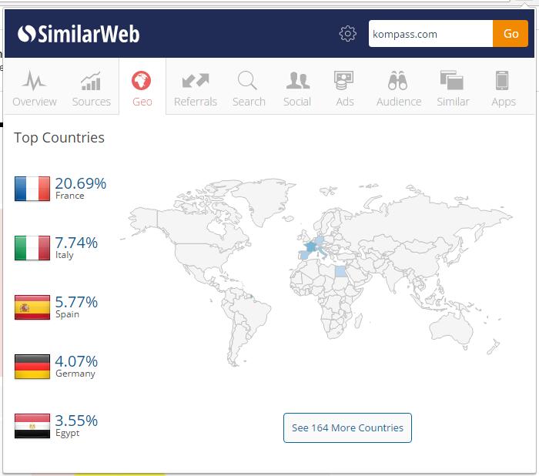Screen dimensions: 539x476
Task: Open the Apps phone icon
Action: tap(503, 81)
